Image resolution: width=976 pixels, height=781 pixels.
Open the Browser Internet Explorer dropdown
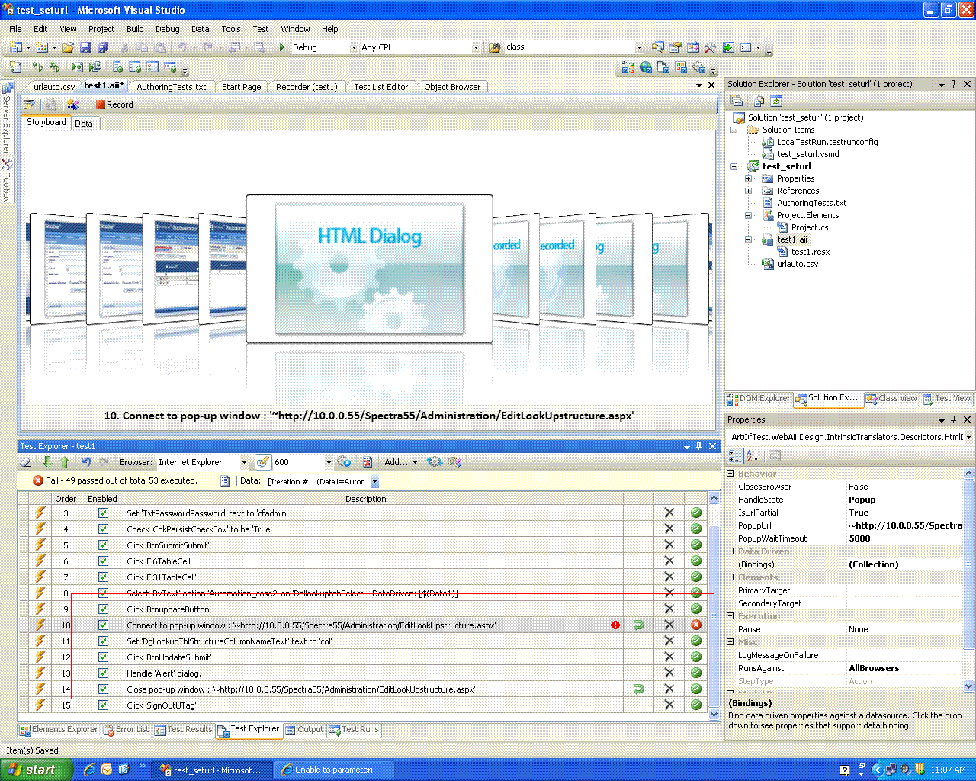(x=244, y=462)
